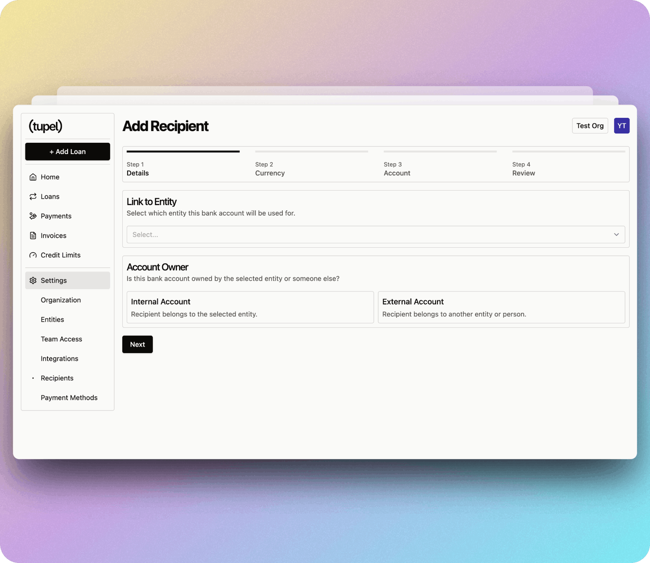Jump to Step 4 Review
The image size is (650, 563).
tap(523, 169)
